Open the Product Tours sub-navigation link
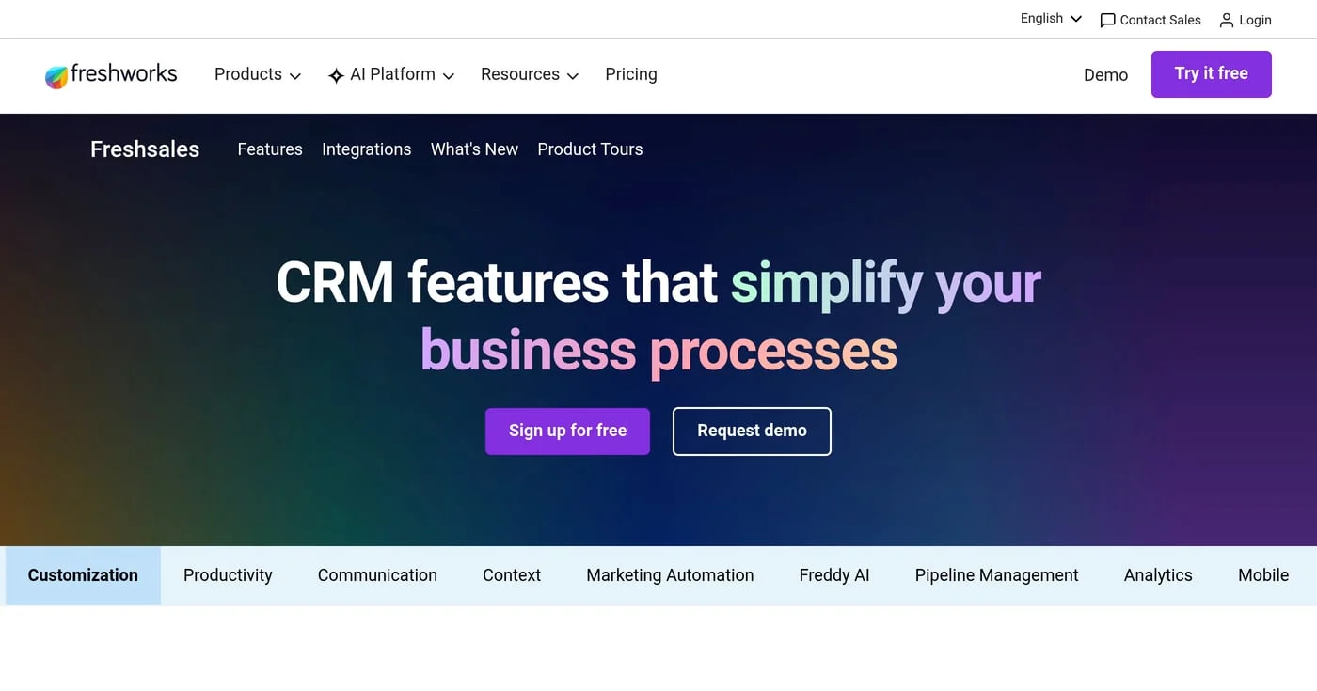Image resolution: width=1317 pixels, height=691 pixels. (x=590, y=149)
